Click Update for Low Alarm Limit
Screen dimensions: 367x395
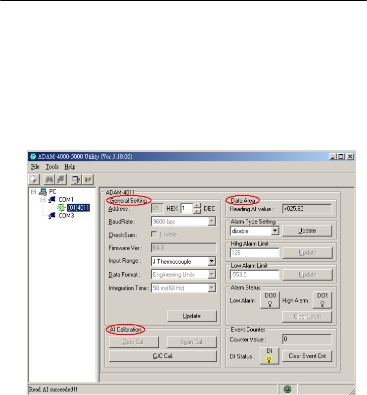[308, 275]
